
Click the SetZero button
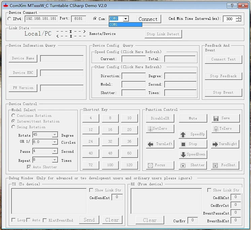[x=160, y=129]
